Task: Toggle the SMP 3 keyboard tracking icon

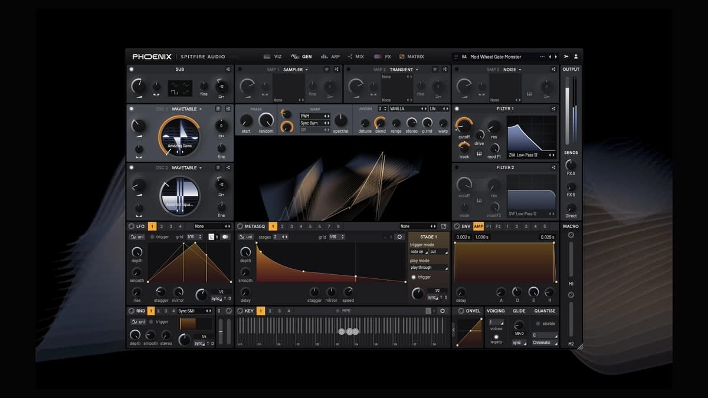Action: (529, 94)
